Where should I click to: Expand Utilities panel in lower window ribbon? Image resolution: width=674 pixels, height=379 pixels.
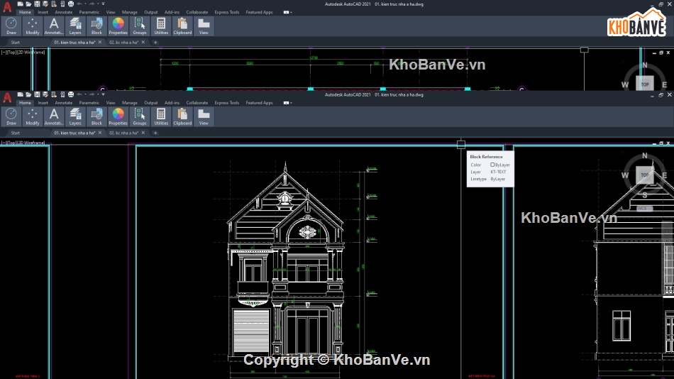[x=161, y=117]
